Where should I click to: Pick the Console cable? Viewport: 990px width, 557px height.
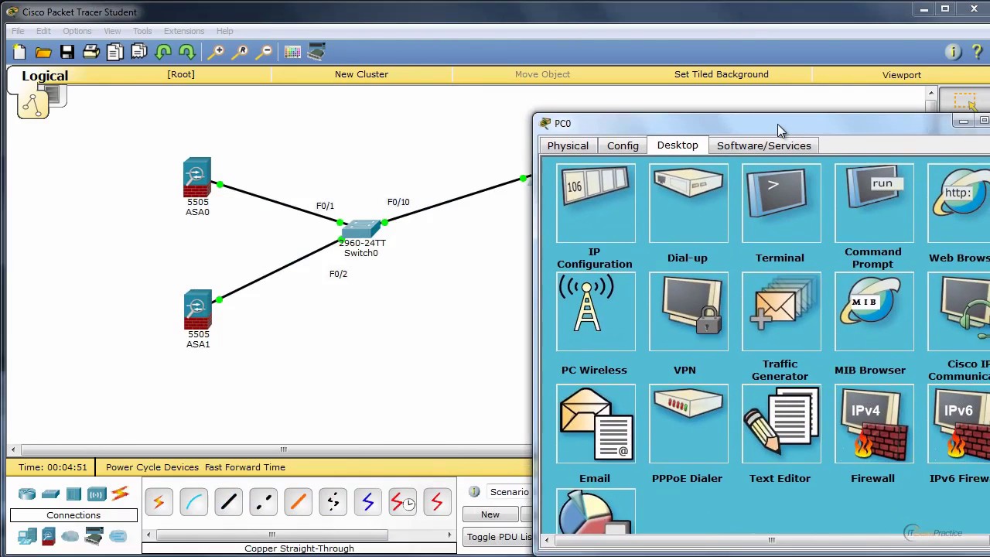click(193, 502)
